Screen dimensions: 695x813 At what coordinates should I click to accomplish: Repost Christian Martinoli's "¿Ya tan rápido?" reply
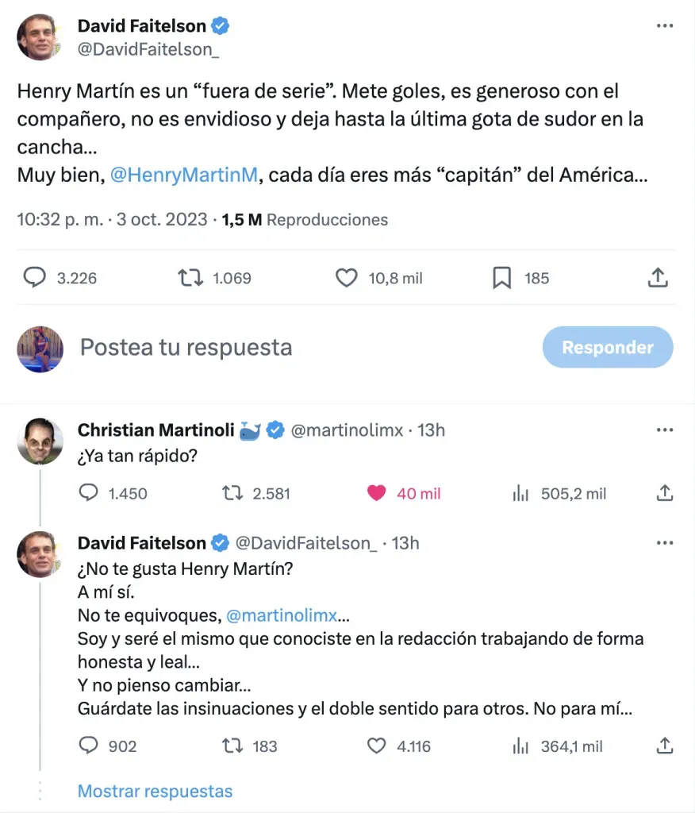(x=232, y=494)
